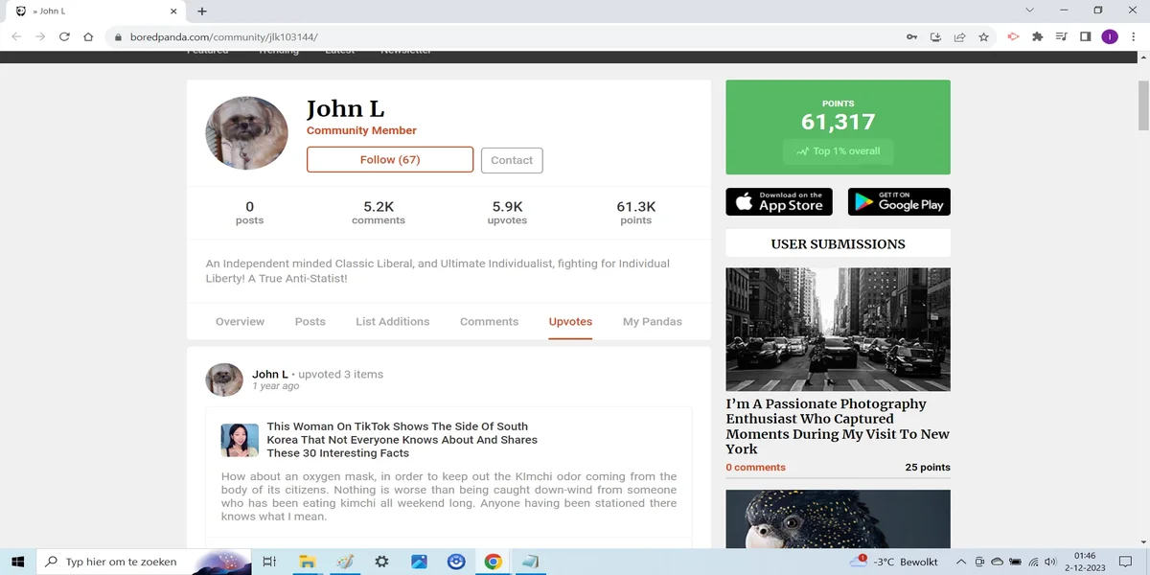
Task: Open File Explorer from the taskbar
Action: point(307,562)
